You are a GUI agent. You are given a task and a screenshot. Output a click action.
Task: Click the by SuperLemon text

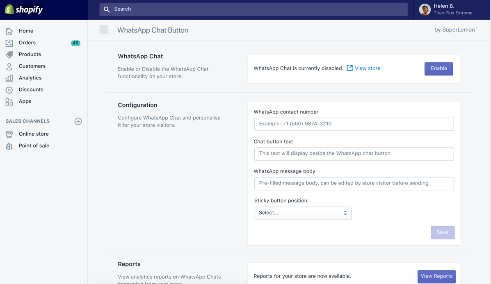(456, 30)
